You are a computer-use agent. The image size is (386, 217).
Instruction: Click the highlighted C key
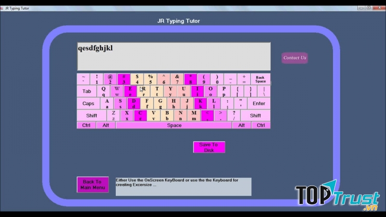[140, 116]
